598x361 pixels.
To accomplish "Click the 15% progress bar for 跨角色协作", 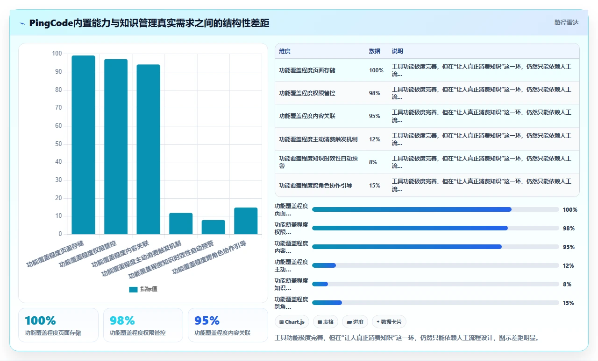I will pos(435,303).
